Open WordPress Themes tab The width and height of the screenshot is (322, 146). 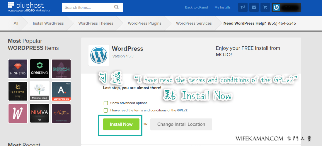click(96, 23)
